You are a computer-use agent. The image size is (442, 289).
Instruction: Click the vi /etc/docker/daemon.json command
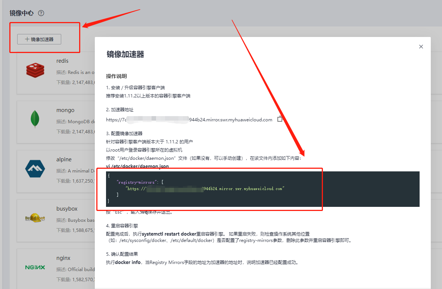point(137,166)
